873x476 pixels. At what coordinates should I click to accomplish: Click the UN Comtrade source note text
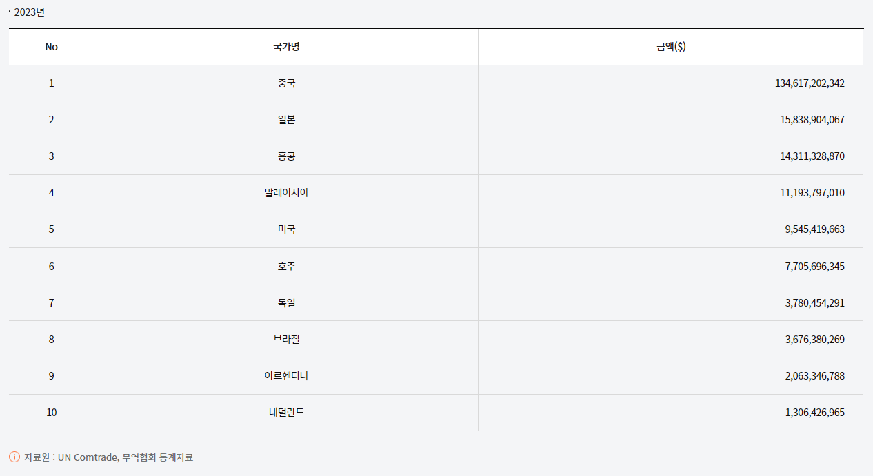88,457
